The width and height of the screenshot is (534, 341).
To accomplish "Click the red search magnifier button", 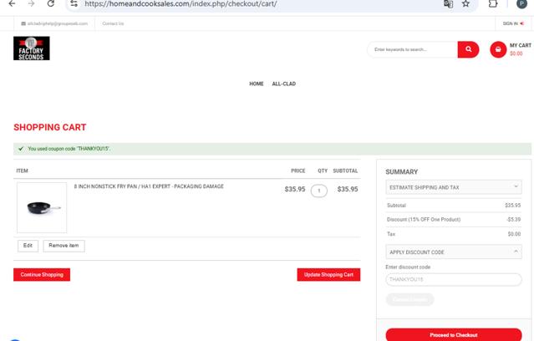I will click(x=468, y=50).
